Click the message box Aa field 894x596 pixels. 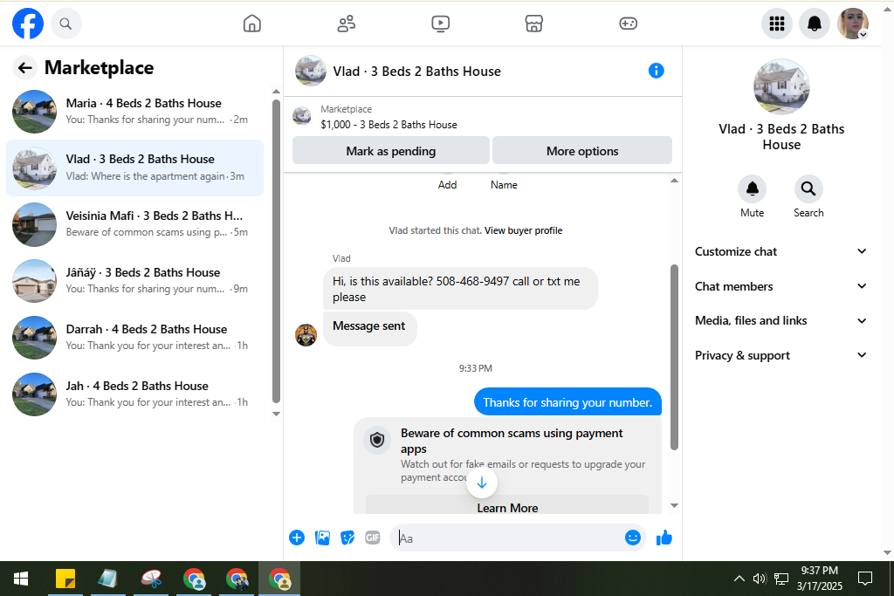pos(507,538)
